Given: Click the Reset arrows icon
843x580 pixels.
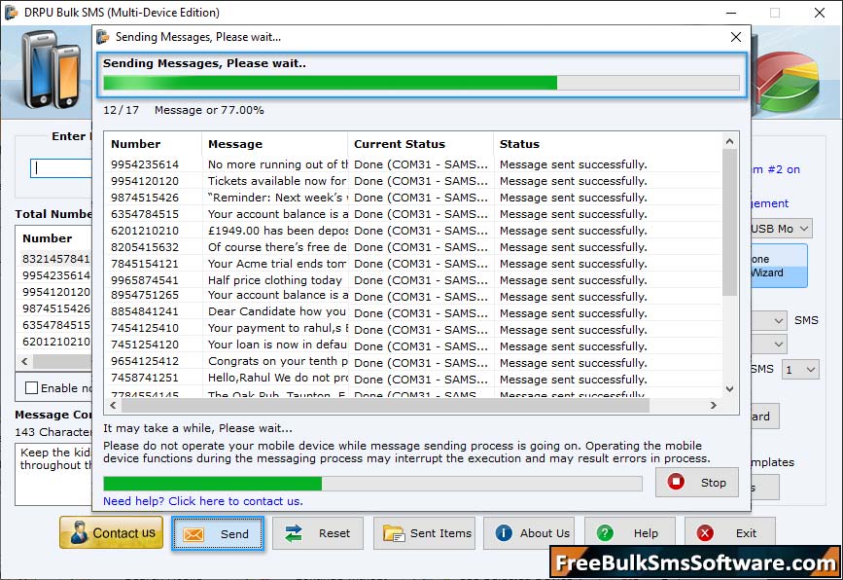Looking at the screenshot, I should click(x=294, y=533).
